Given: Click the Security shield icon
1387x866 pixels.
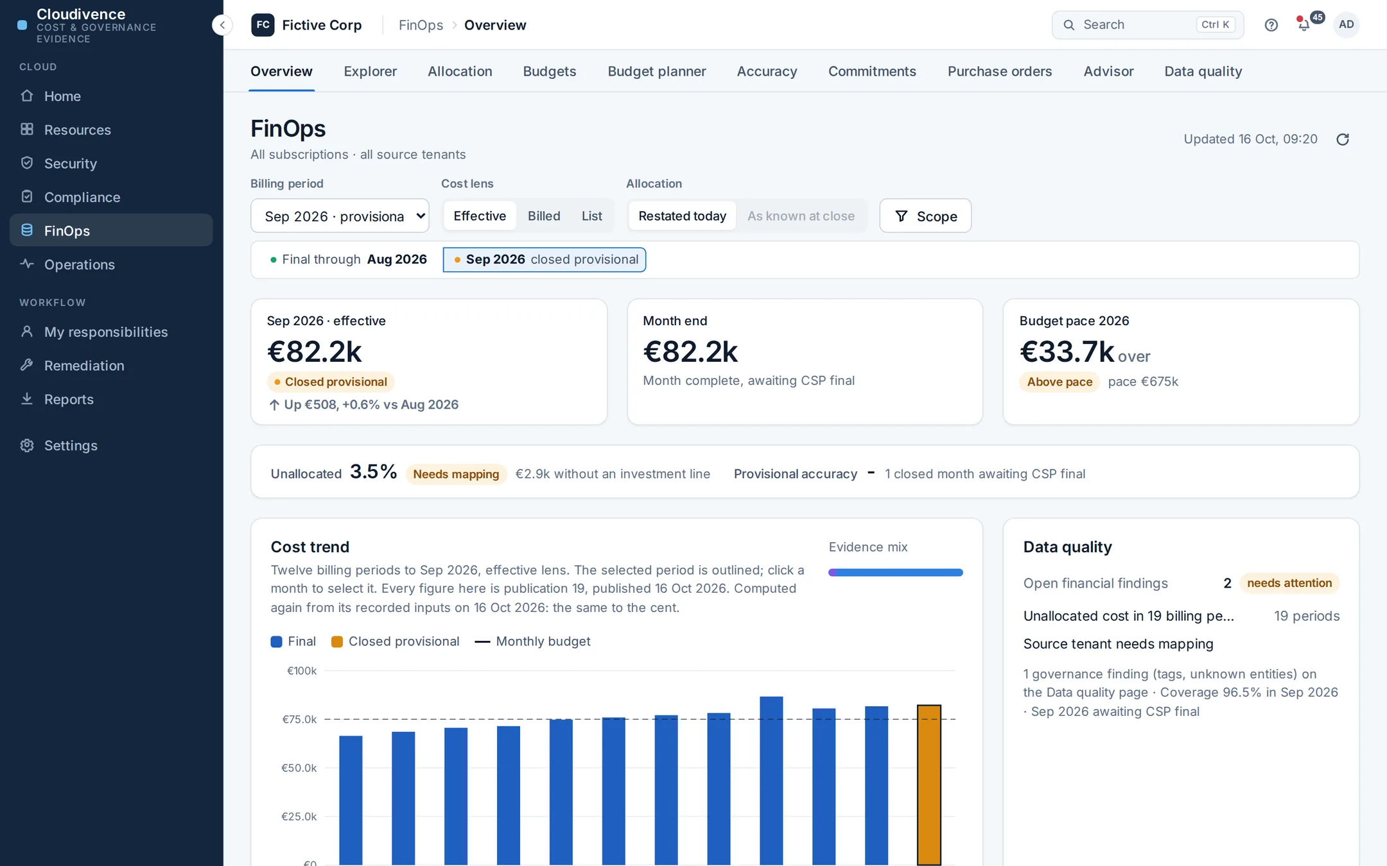Looking at the screenshot, I should [x=27, y=164].
